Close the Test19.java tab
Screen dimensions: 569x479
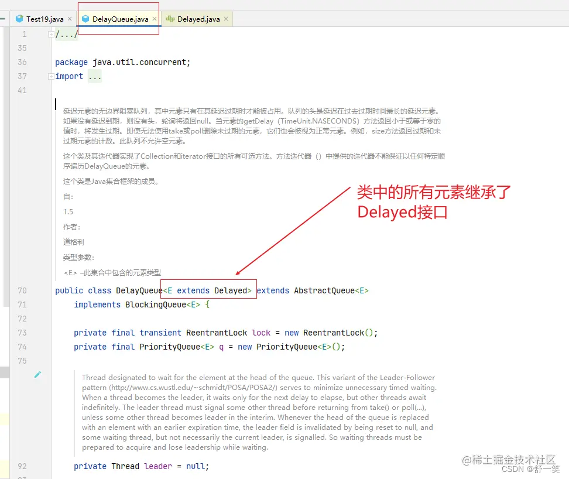click(x=70, y=19)
